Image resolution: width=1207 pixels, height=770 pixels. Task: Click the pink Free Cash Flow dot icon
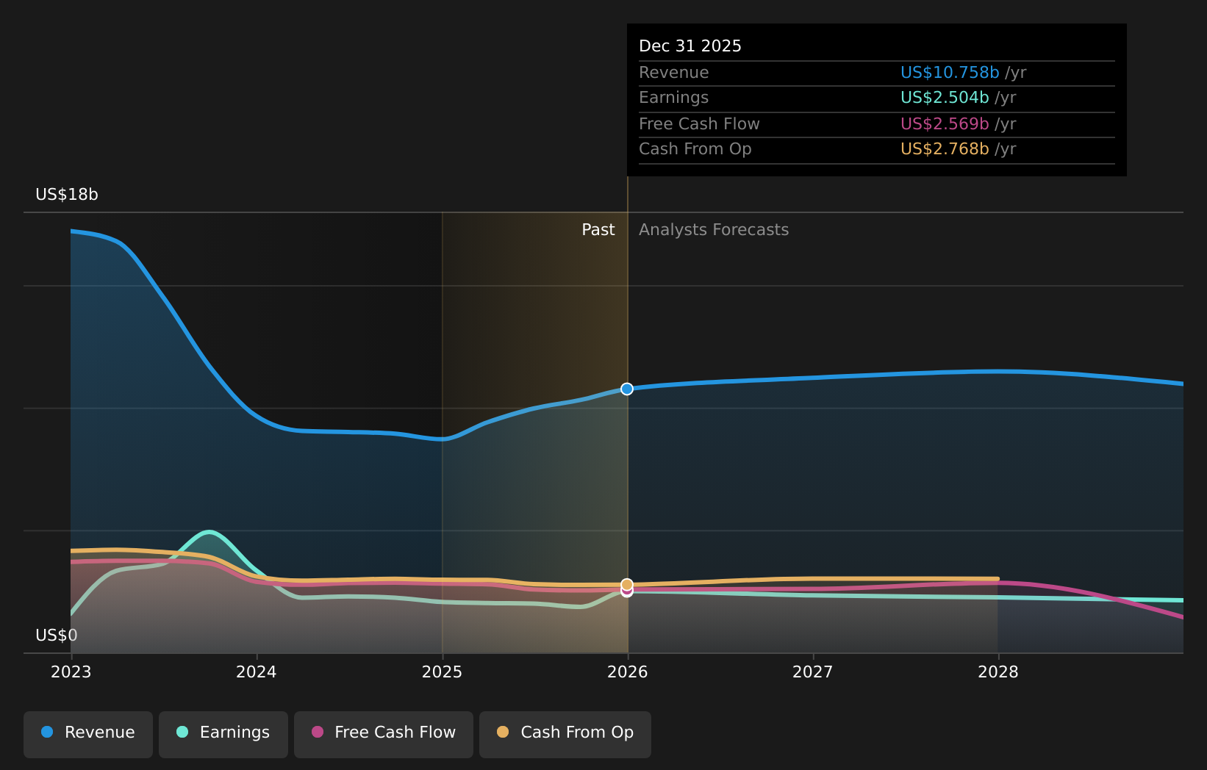[316, 732]
